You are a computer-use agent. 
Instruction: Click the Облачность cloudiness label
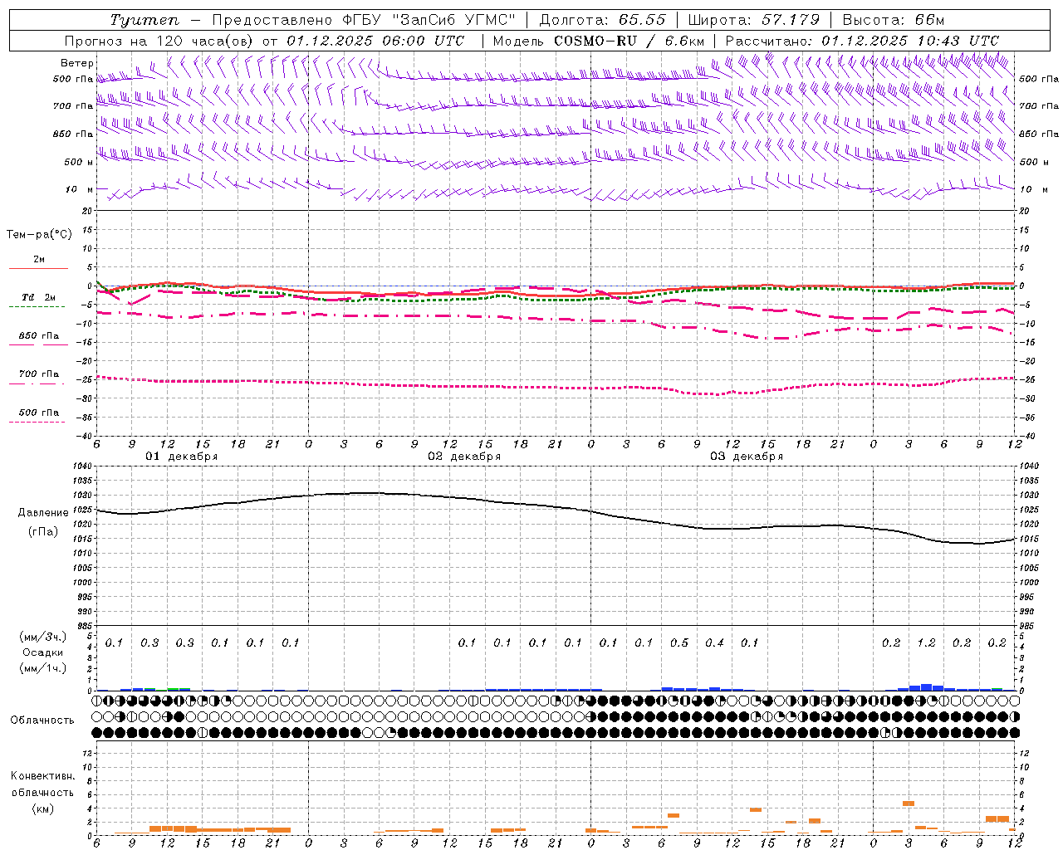coord(42,721)
